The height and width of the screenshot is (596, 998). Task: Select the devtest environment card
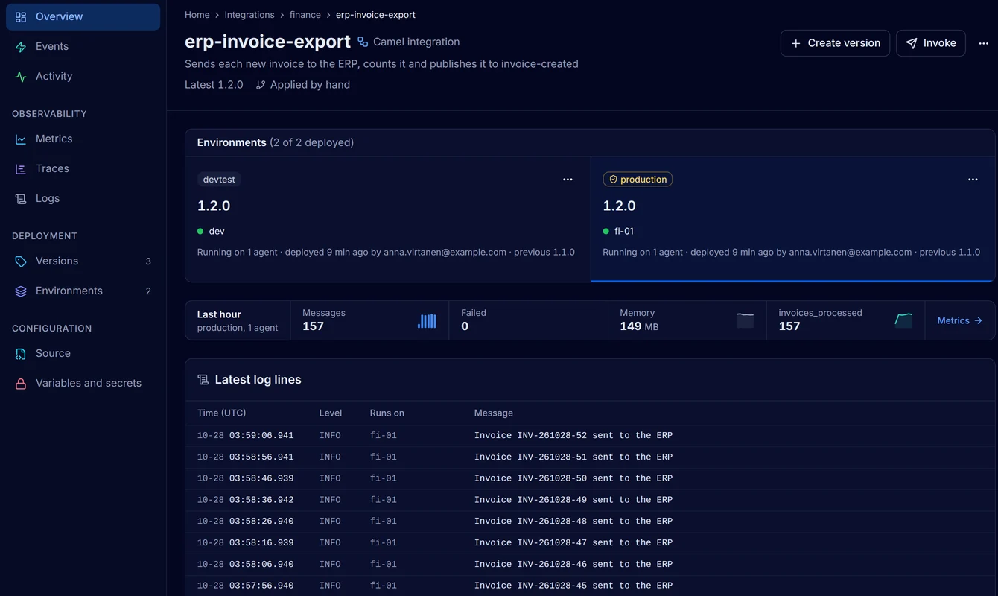(388, 219)
